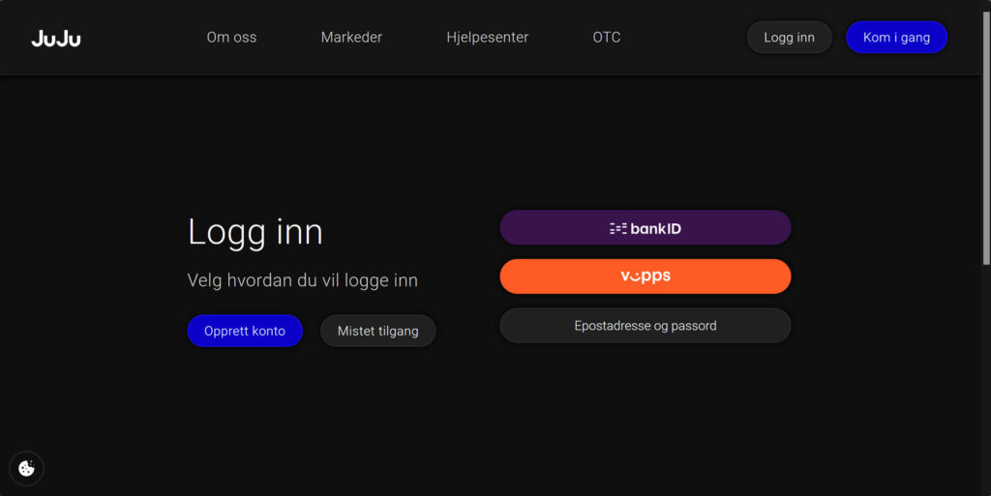Open the cookie settings icon
This screenshot has height=496, width=991.
(26, 469)
